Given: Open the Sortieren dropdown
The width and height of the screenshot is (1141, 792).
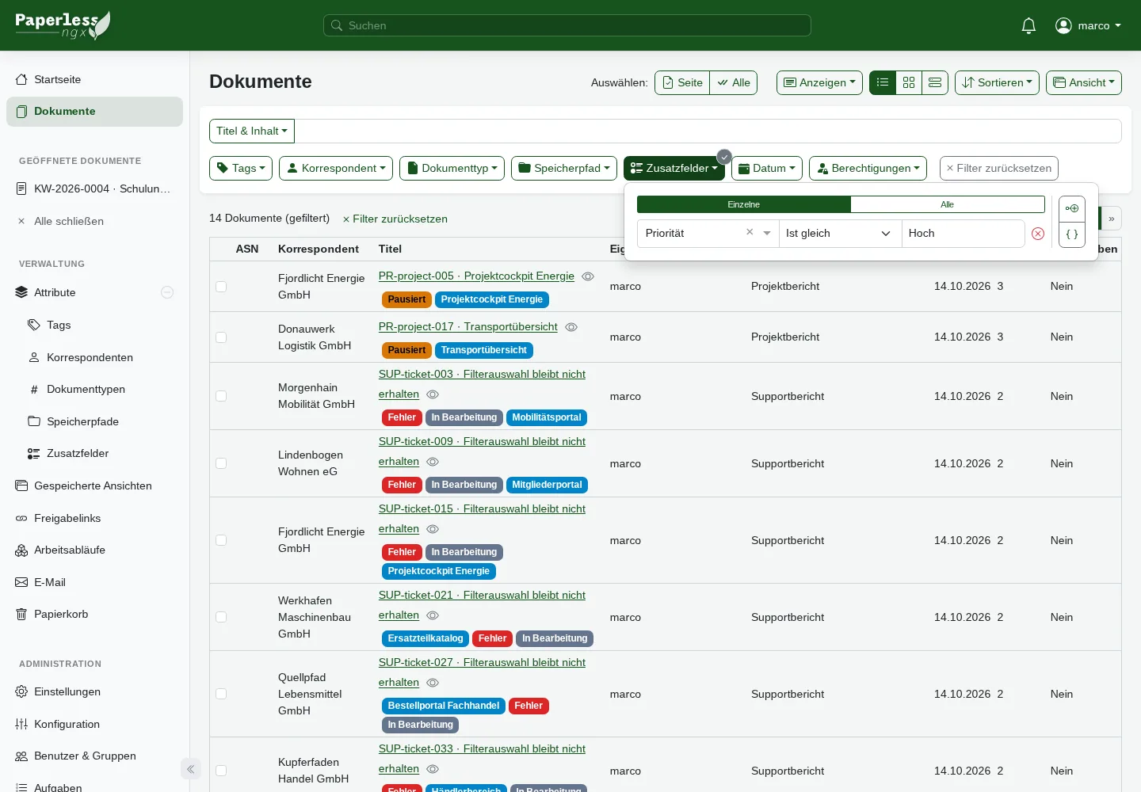Looking at the screenshot, I should [997, 82].
